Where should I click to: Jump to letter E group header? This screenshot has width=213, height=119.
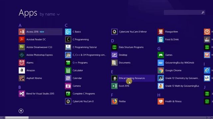(x=112, y=72)
